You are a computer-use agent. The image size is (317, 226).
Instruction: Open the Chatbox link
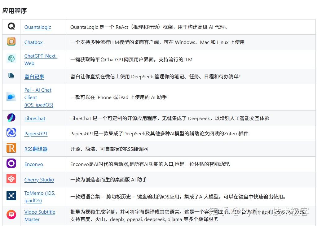click(33, 42)
